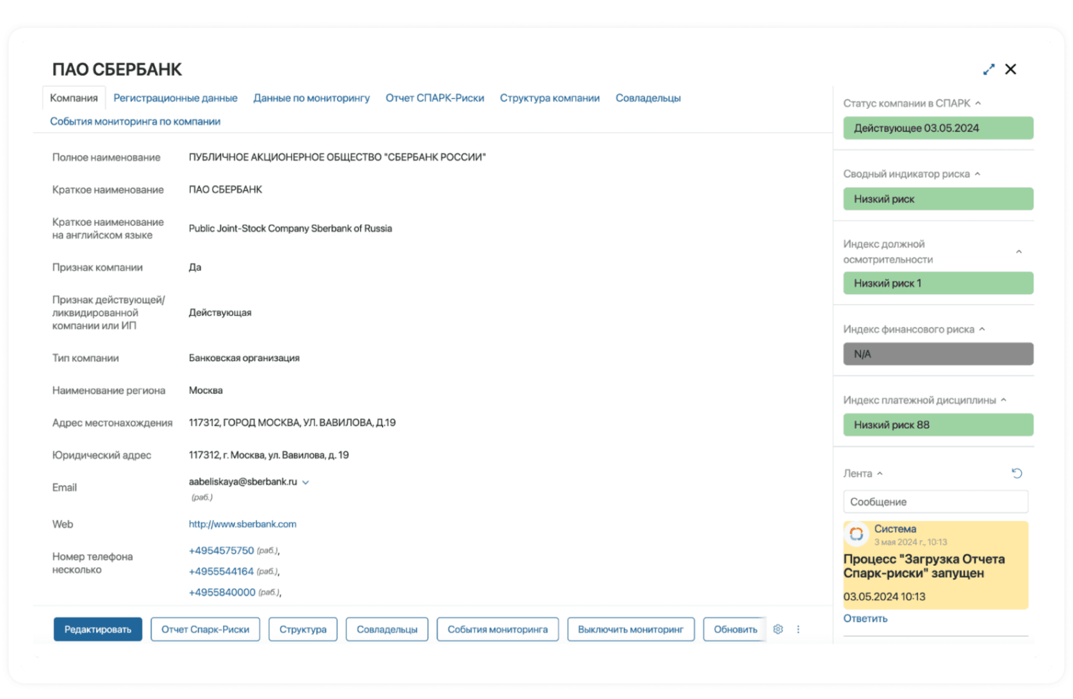Expand the card to full screen
Image resolution: width=1073 pixels, height=699 pixels.
(x=988, y=69)
